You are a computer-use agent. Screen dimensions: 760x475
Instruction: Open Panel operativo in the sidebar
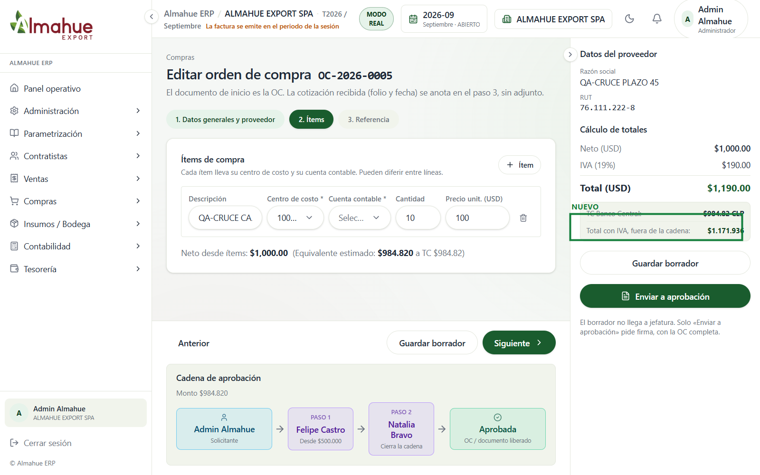point(76,88)
